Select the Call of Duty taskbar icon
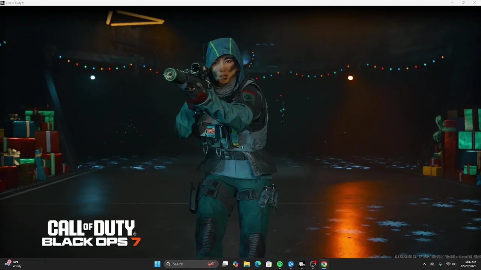The width and height of the screenshot is (481, 270). [x=302, y=264]
